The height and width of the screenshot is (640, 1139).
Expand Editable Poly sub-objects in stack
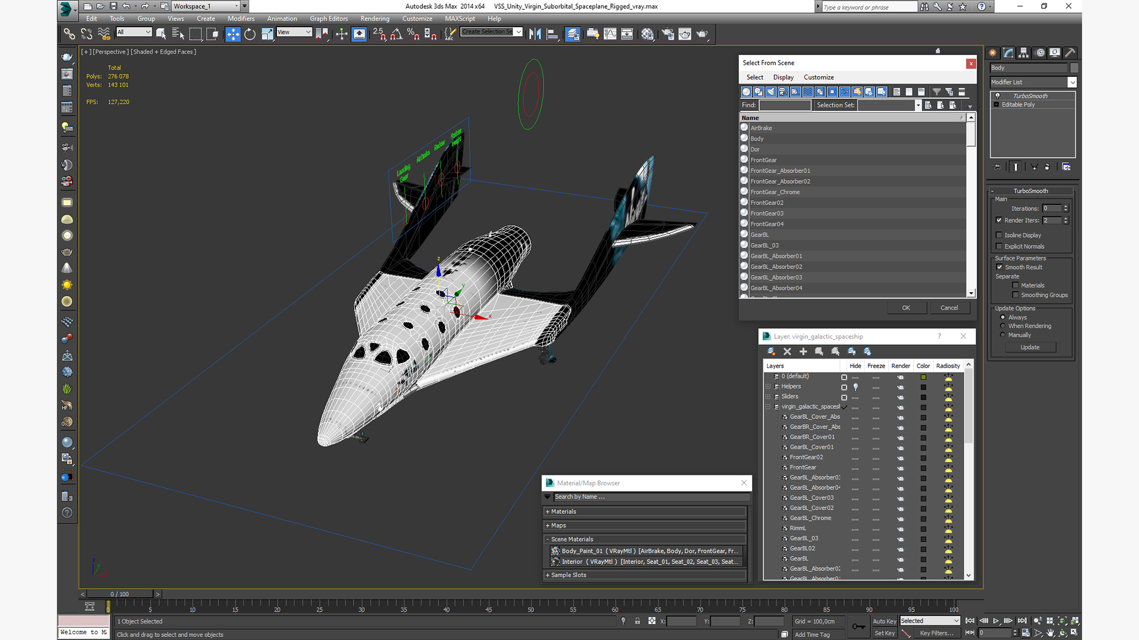(997, 105)
